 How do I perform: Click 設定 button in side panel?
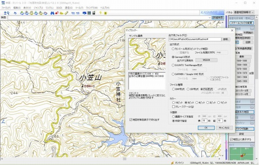coord(241,134)
